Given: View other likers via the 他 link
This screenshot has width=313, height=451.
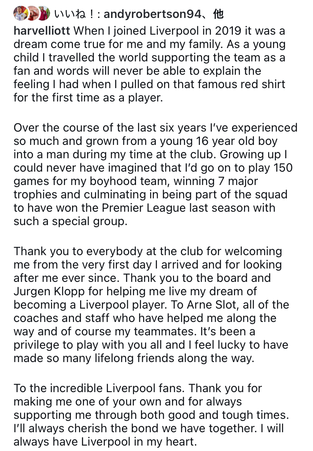Looking at the screenshot, I should point(218,13).
